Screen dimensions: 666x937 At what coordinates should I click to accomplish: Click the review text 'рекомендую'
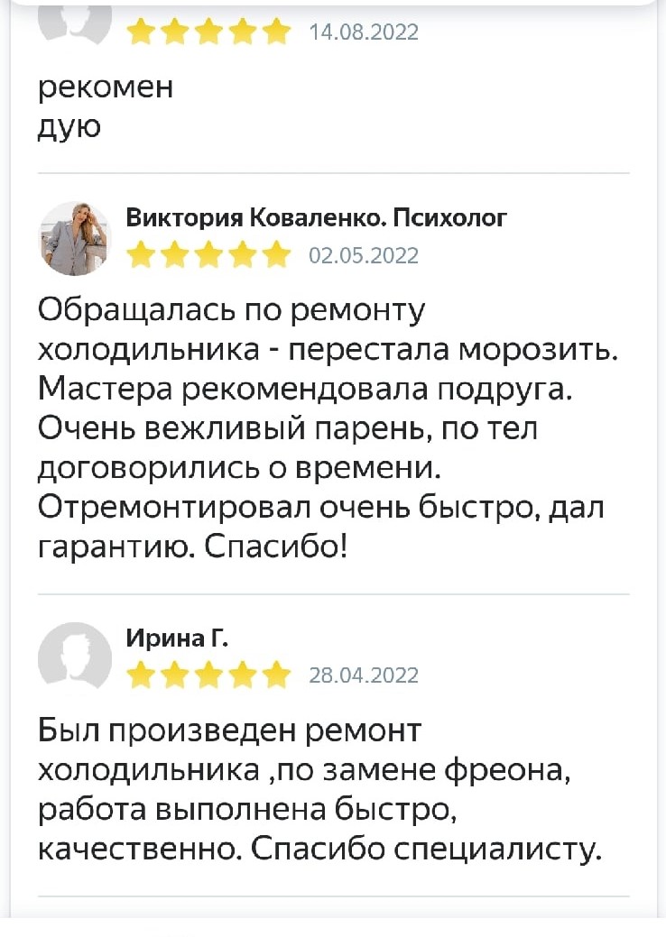coord(106,107)
